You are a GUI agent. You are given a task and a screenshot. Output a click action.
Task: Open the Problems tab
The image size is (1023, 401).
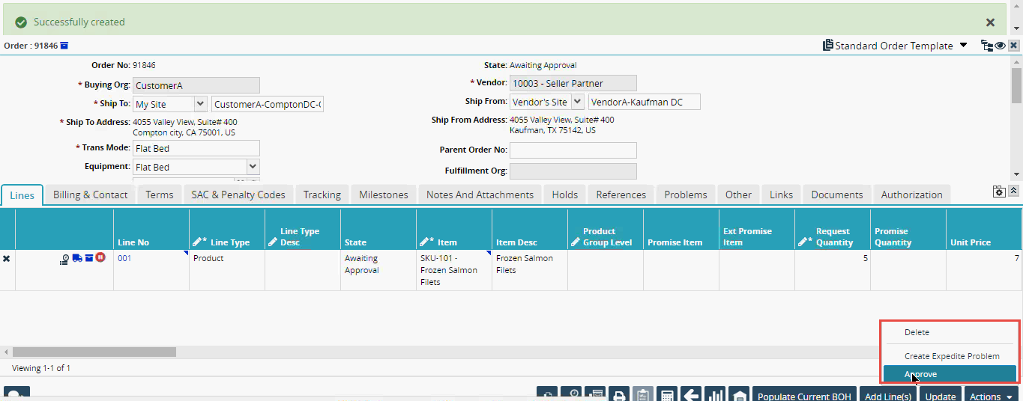[x=686, y=195]
